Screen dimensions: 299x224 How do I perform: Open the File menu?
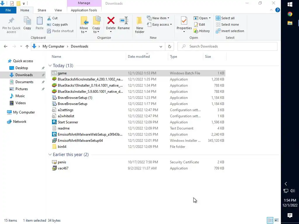8,10
